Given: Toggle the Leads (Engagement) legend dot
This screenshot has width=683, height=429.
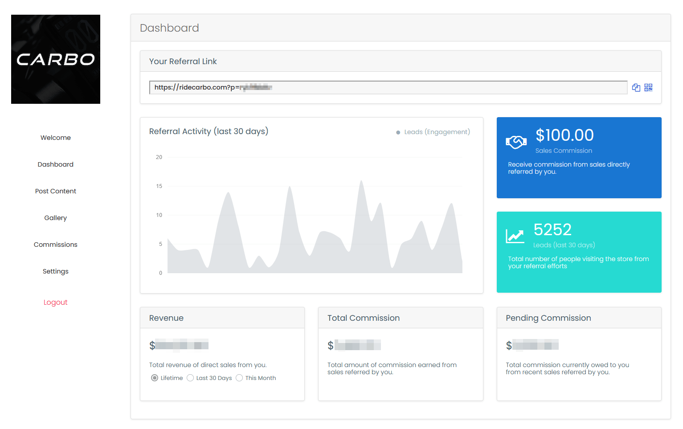Looking at the screenshot, I should [x=398, y=132].
